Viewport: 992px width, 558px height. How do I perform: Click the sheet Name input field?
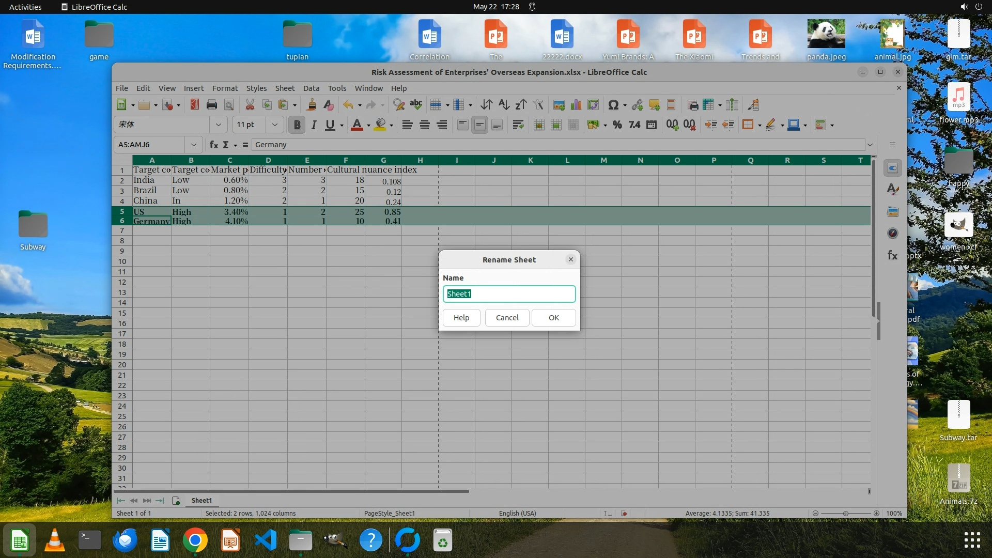[508, 294]
